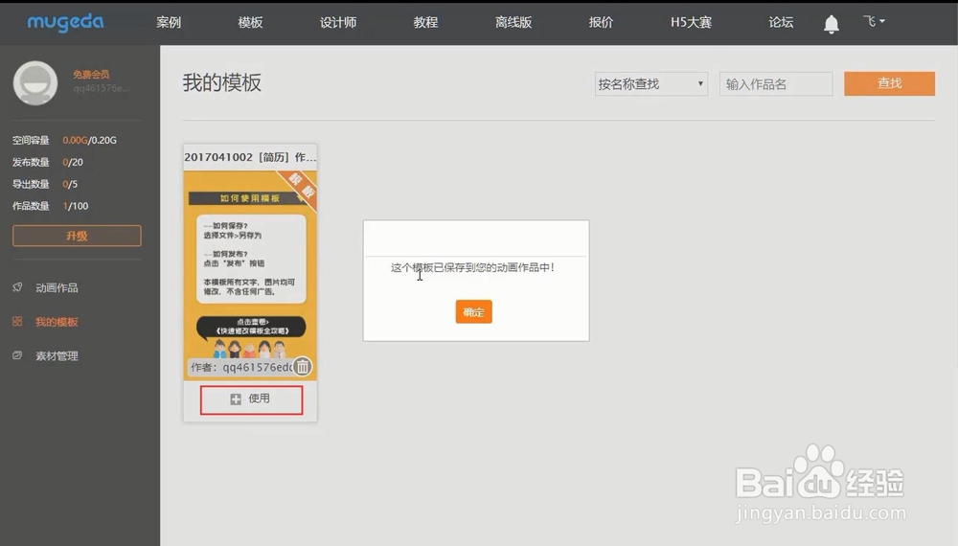
Task: Open the notification bell
Action: [x=831, y=24]
